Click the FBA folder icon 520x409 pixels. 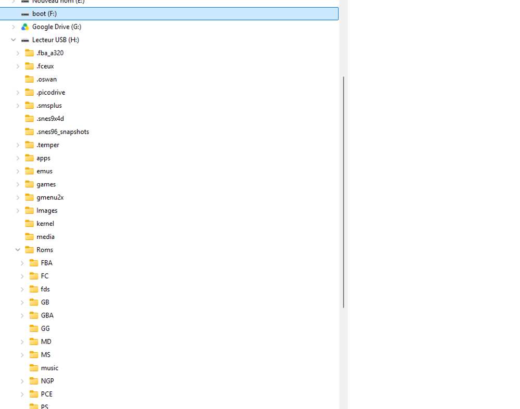tap(34, 263)
